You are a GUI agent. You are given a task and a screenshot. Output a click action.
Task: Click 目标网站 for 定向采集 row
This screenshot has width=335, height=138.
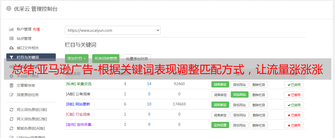click(239, 125)
